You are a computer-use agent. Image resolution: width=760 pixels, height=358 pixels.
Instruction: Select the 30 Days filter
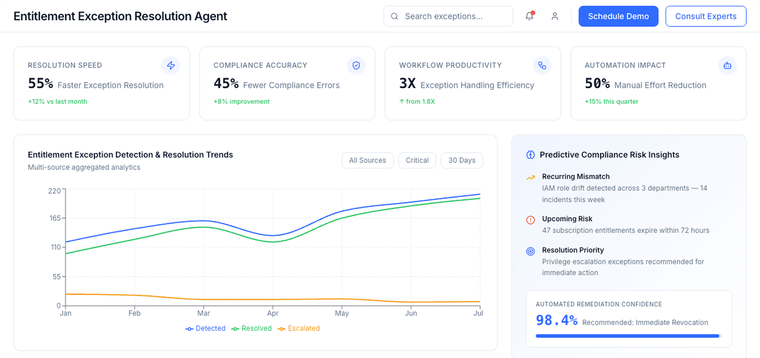tap(462, 160)
